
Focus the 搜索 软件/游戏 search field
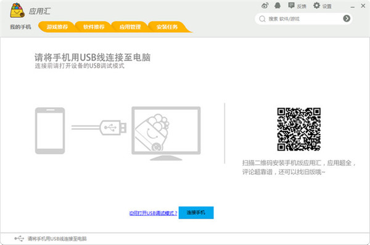[303, 19]
